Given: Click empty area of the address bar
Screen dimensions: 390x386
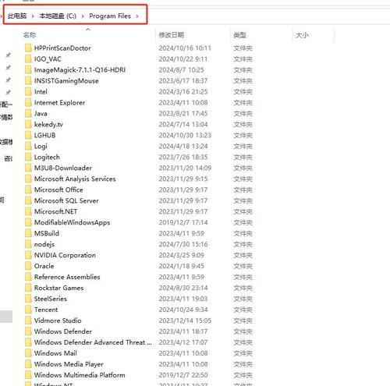Looking at the screenshot, I should pyautogui.click(x=268, y=16).
